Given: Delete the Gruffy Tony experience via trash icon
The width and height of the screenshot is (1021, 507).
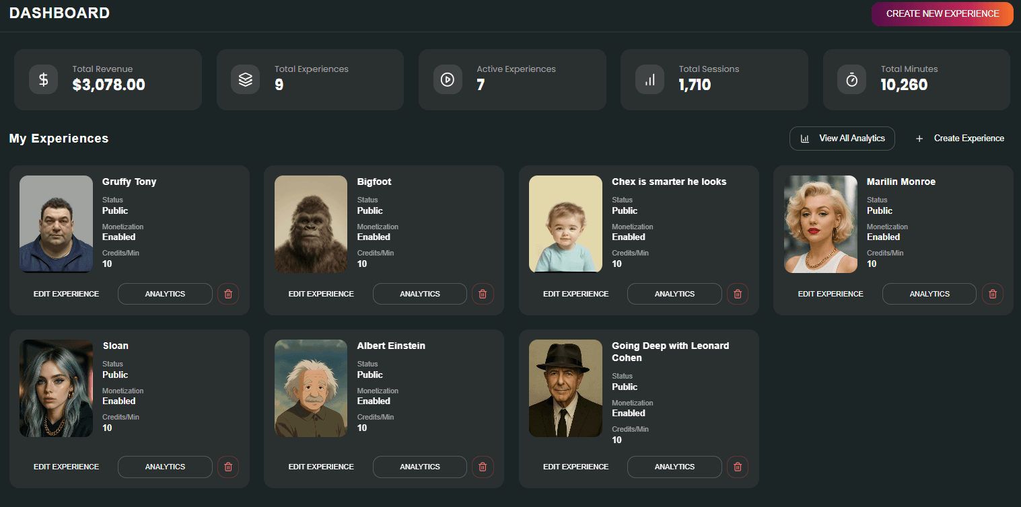Looking at the screenshot, I should pos(227,293).
